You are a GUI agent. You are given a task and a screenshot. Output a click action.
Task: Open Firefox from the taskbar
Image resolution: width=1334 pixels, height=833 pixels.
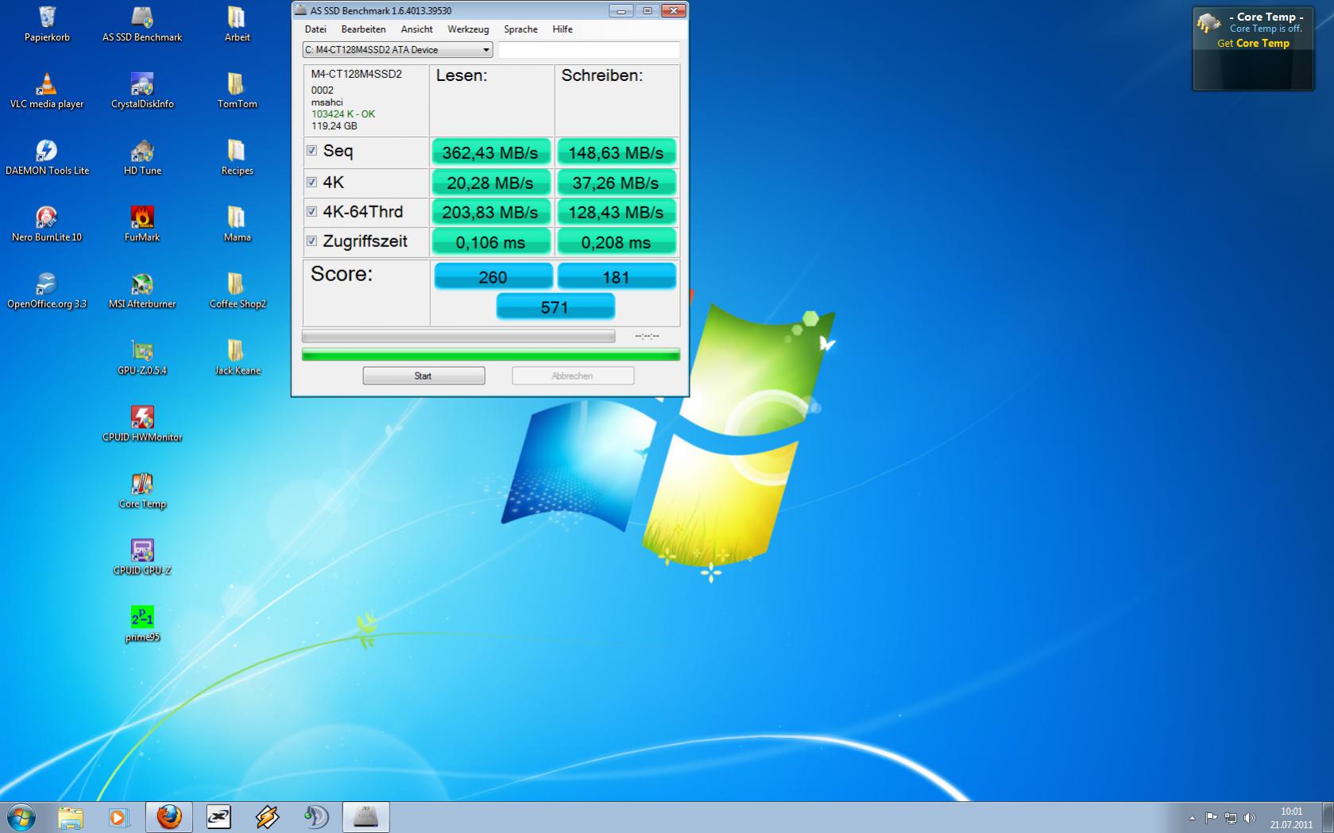tap(168, 817)
